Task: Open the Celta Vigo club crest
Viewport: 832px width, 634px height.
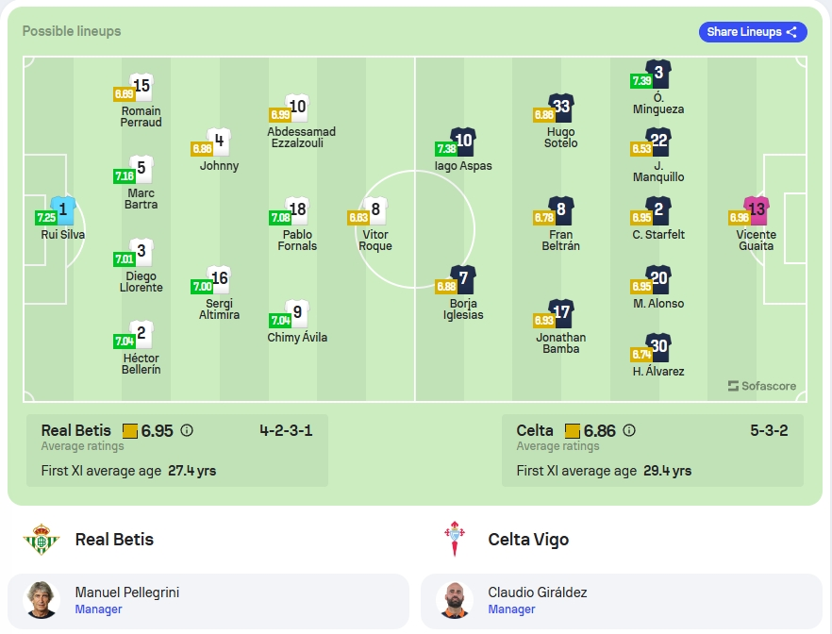Action: (x=455, y=539)
